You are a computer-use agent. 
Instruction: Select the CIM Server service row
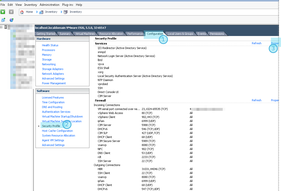104,96
